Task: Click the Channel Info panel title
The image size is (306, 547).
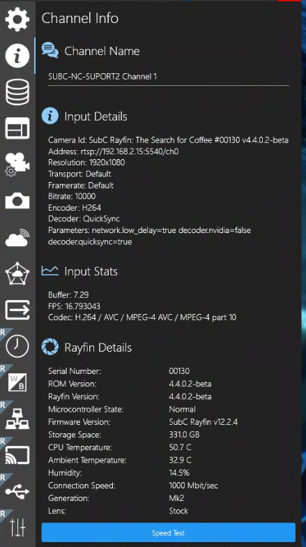Action: (x=80, y=18)
